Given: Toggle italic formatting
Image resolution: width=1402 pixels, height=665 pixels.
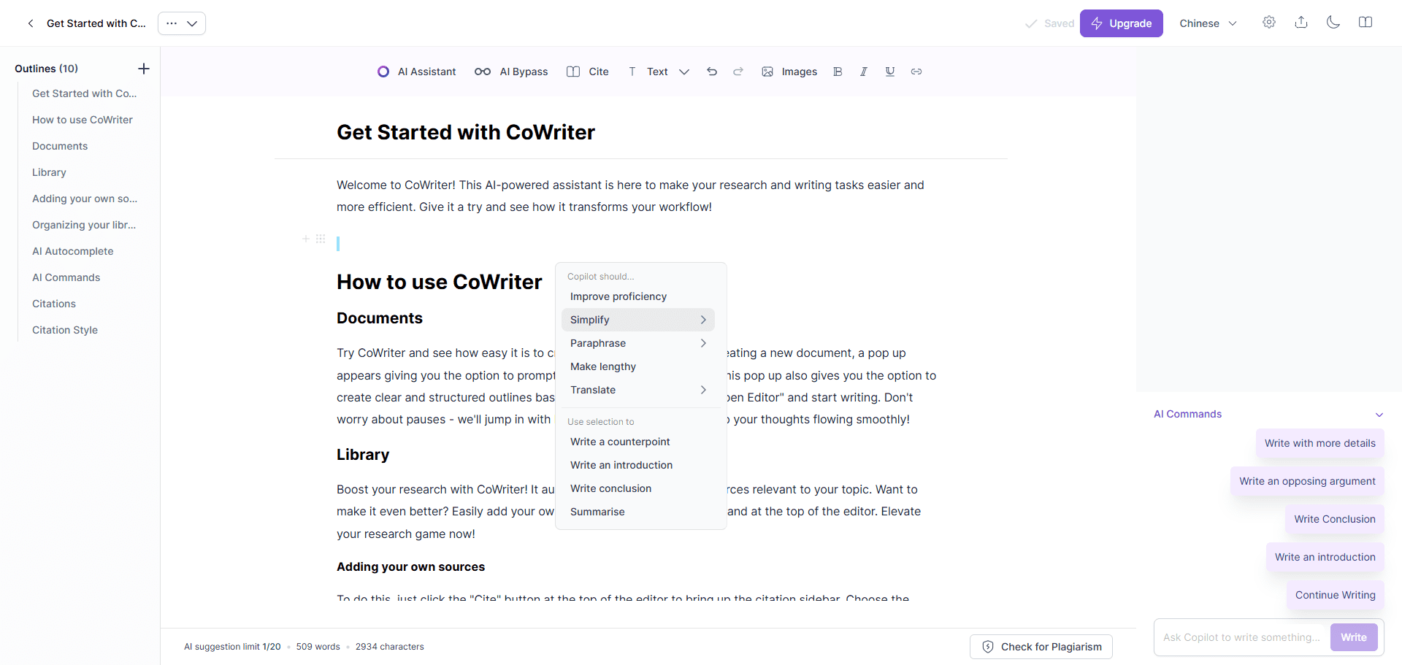Looking at the screenshot, I should [864, 72].
